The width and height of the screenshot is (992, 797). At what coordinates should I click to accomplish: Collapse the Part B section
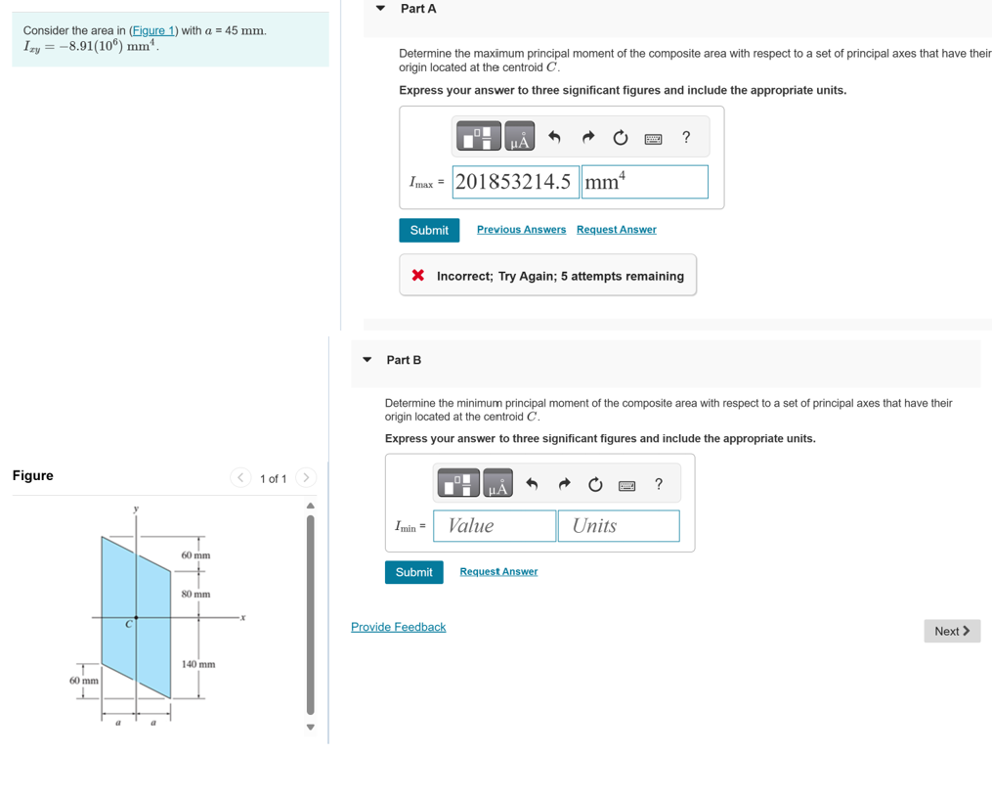367,359
